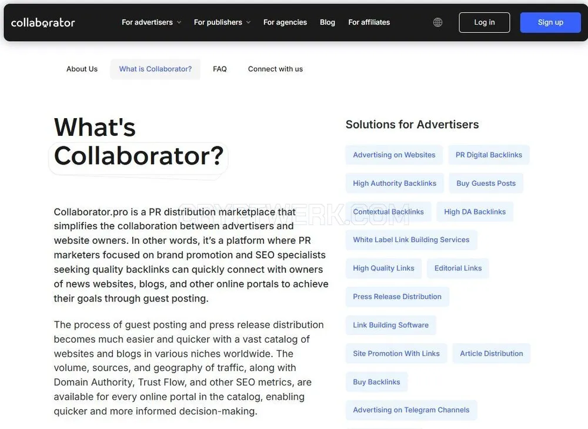
Task: Click paragraph starting 'The process of guest posting'
Action: click(189, 368)
